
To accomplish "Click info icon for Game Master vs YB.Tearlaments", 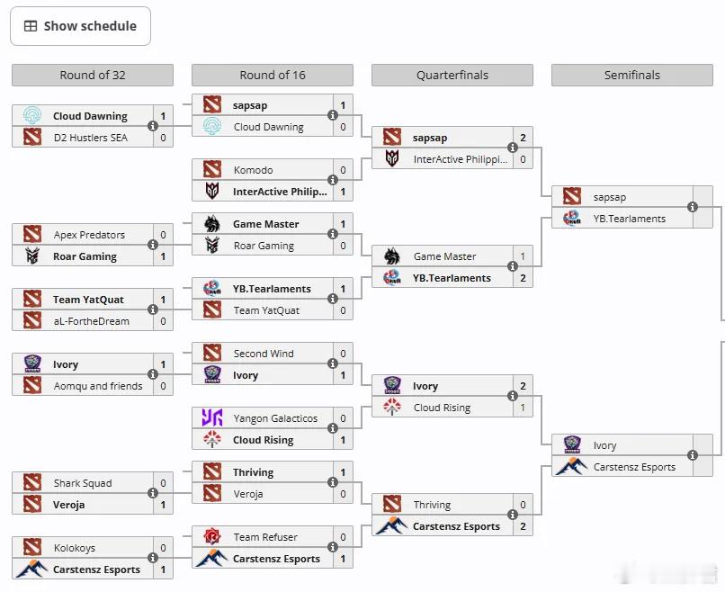I will (513, 267).
